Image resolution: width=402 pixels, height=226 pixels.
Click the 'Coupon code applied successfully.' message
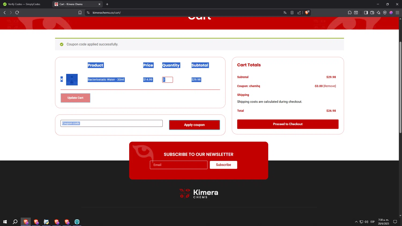92,44
